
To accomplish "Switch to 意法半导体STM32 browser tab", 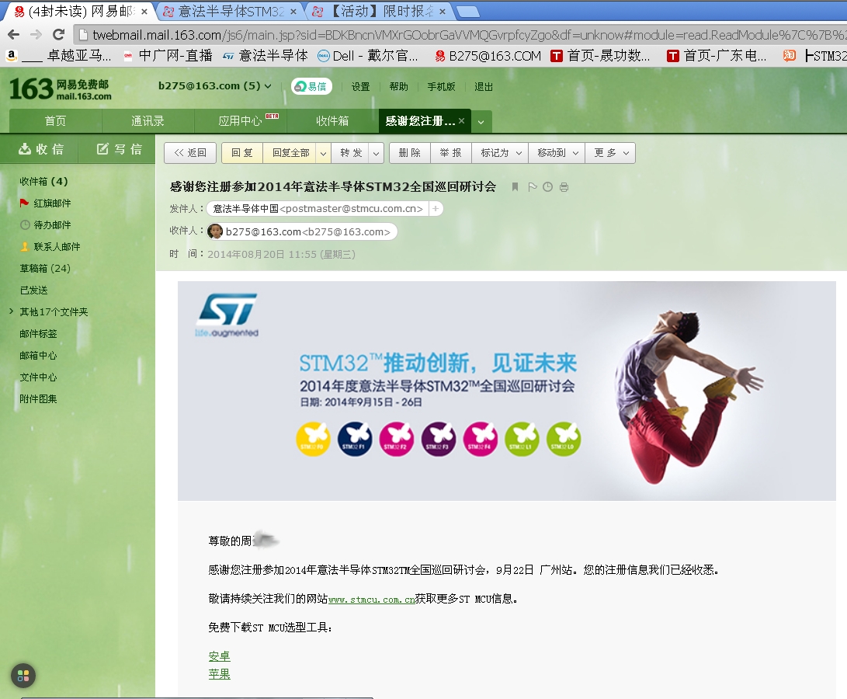I will click(x=231, y=12).
